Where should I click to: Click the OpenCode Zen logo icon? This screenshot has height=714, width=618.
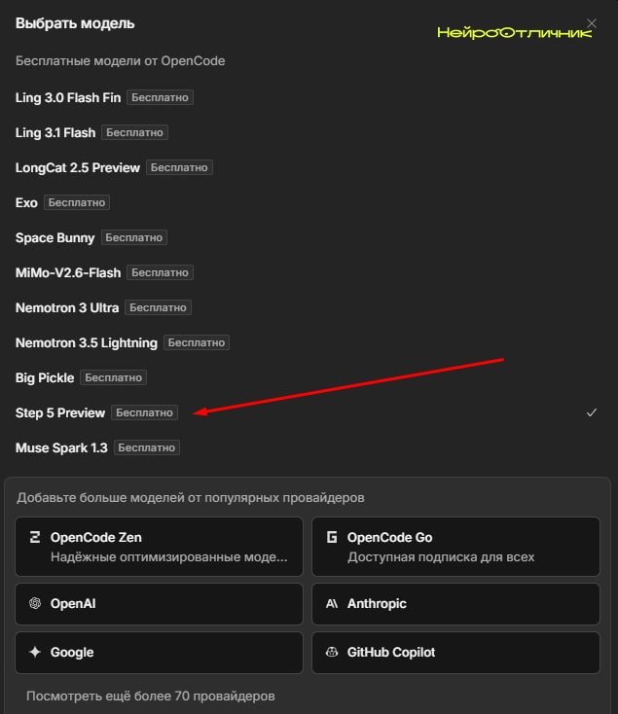click(x=35, y=537)
